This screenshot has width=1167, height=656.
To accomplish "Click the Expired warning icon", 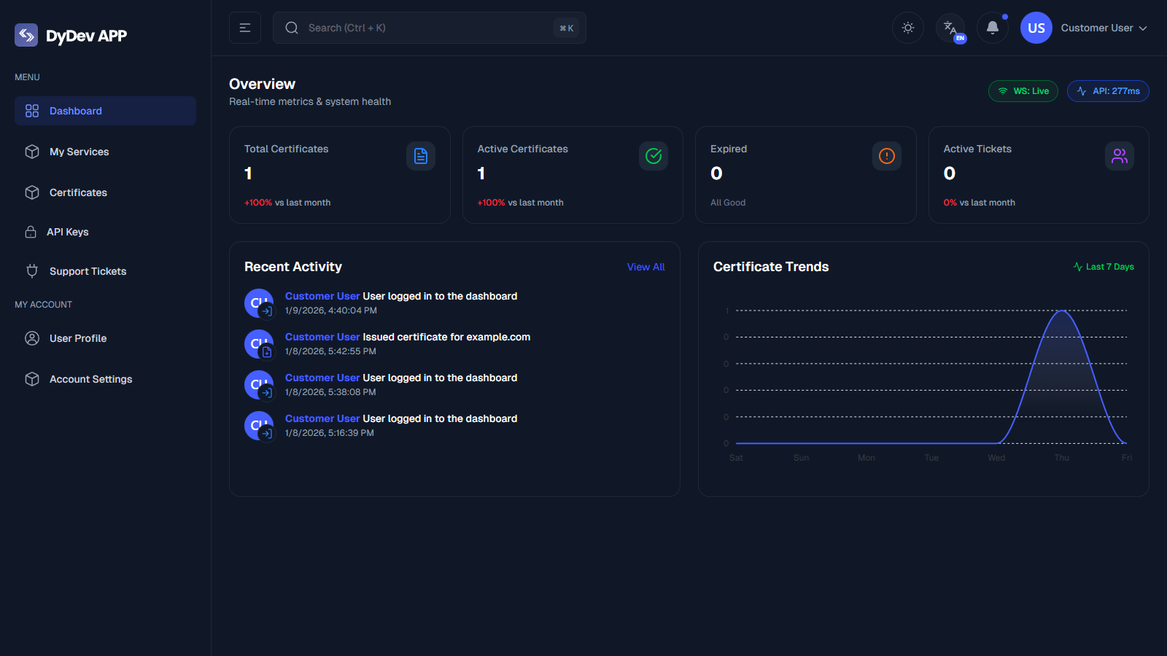I will pyautogui.click(x=886, y=155).
